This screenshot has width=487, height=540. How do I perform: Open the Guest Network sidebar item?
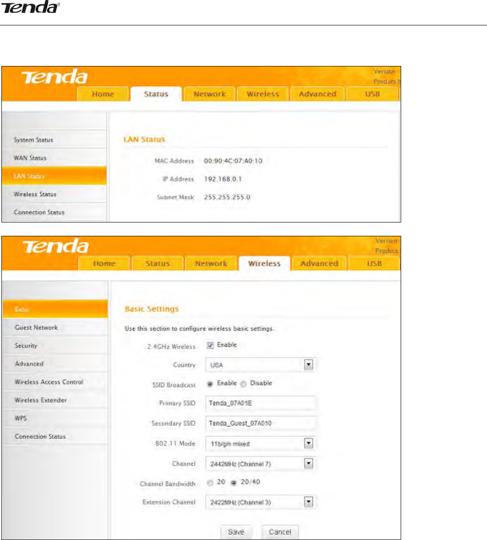(x=55, y=327)
